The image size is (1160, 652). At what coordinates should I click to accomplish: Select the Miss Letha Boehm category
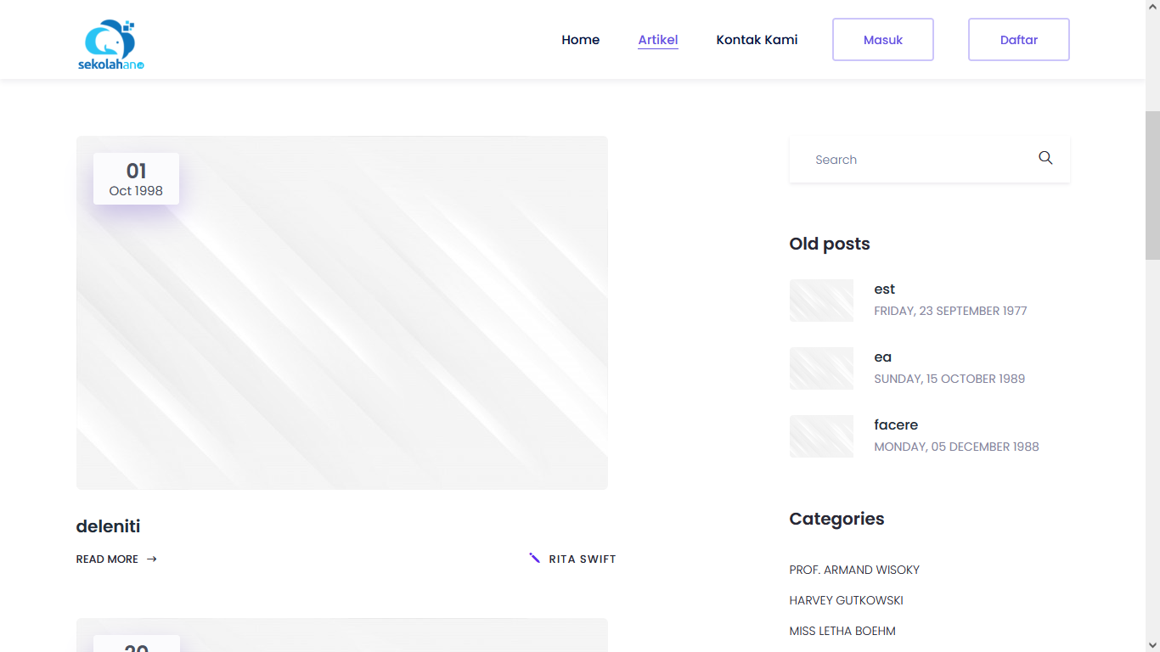tap(842, 631)
